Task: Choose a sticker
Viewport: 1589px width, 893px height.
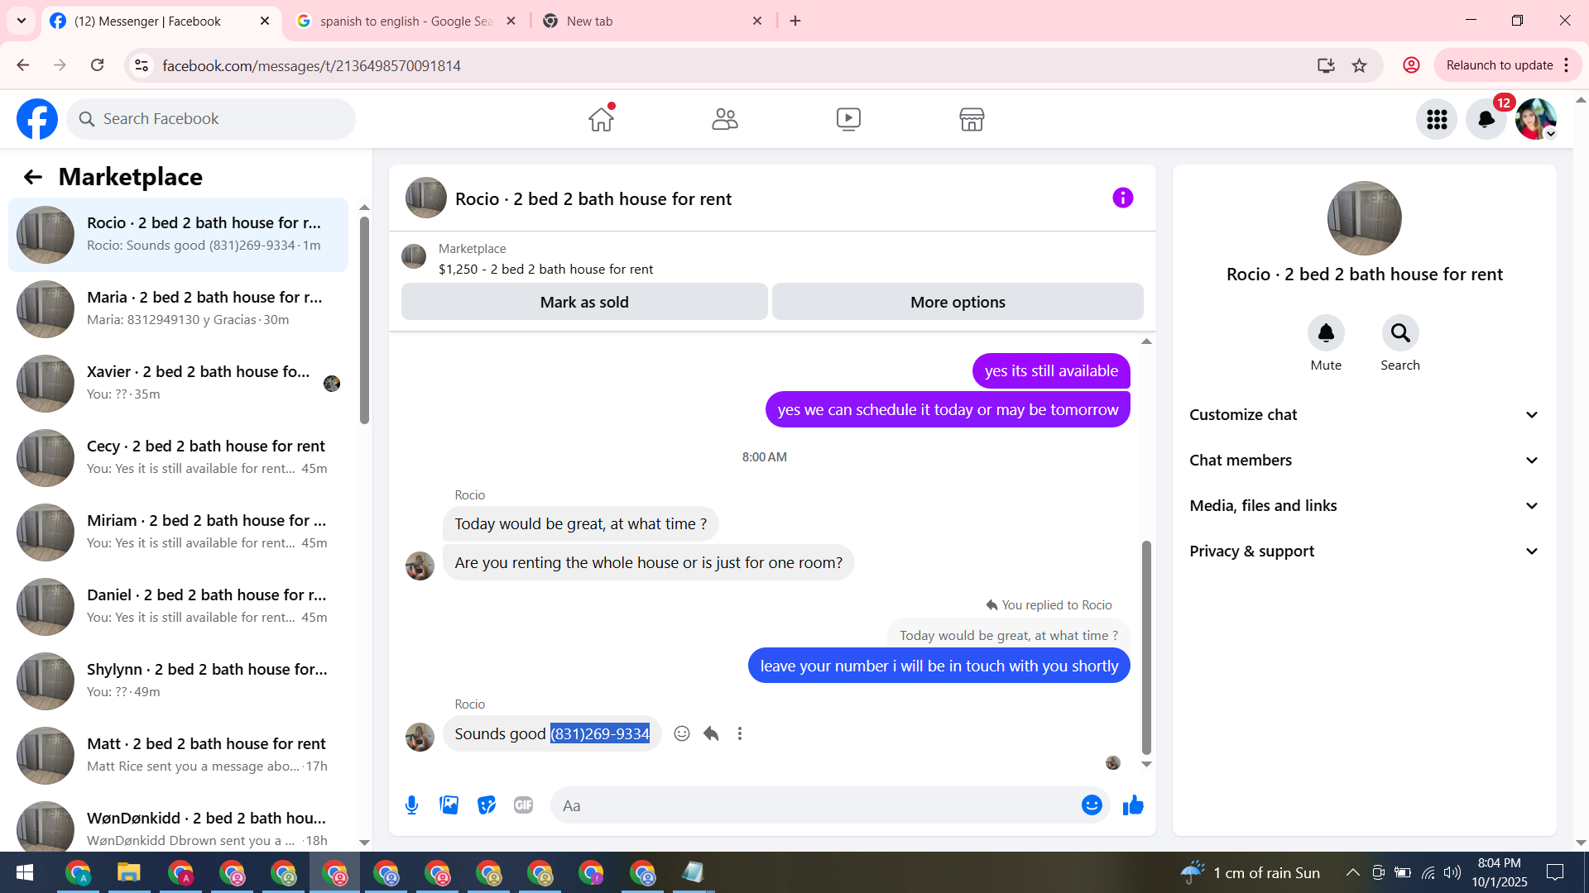Action: coord(487,805)
